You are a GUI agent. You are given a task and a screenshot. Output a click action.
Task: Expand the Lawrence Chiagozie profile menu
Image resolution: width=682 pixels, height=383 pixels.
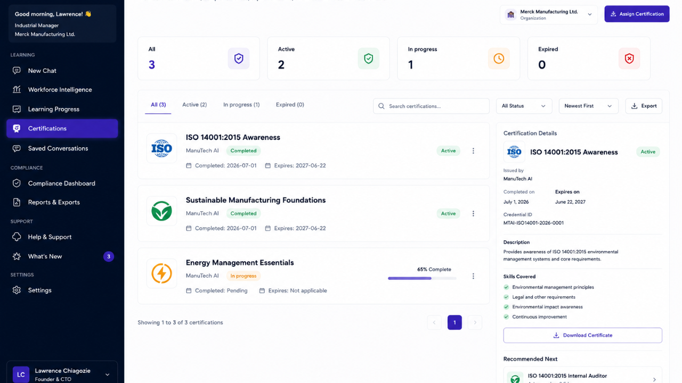tap(62, 374)
